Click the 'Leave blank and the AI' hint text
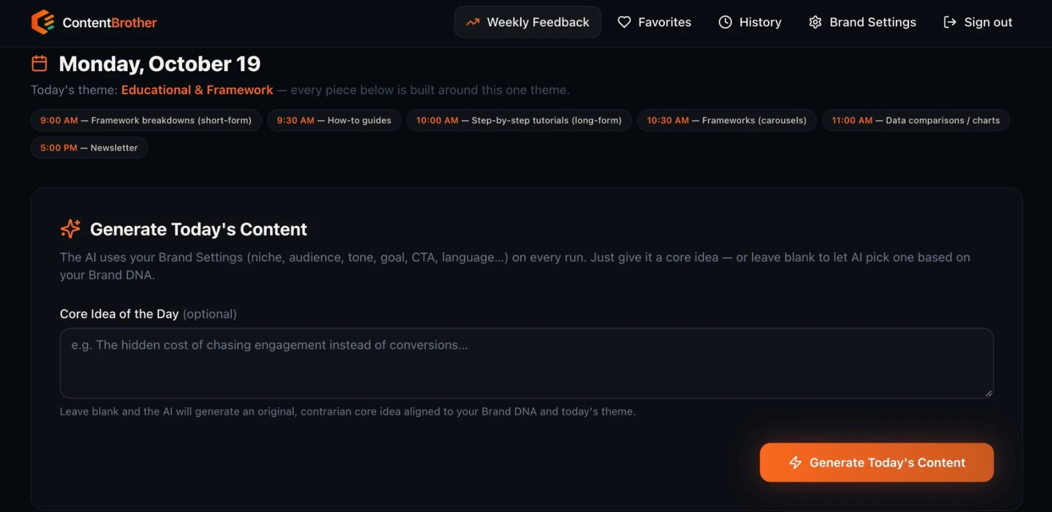This screenshot has height=512, width=1052. [347, 411]
